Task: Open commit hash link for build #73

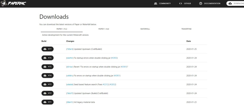Action: [70, 85]
